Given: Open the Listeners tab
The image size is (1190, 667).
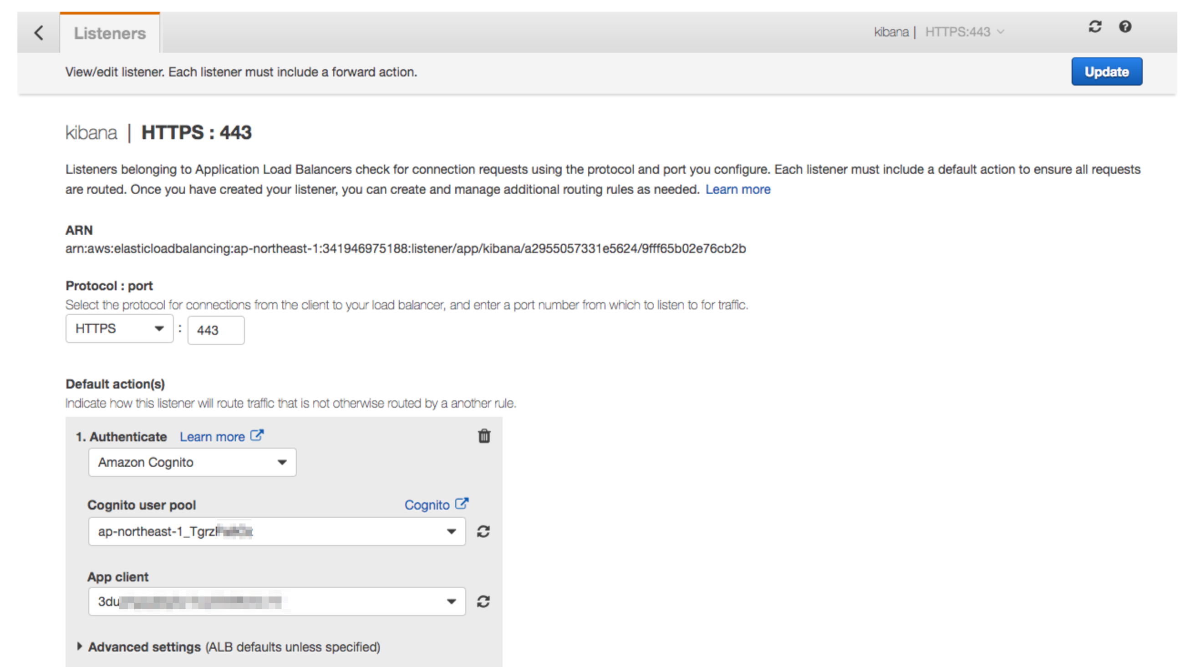Looking at the screenshot, I should (110, 33).
